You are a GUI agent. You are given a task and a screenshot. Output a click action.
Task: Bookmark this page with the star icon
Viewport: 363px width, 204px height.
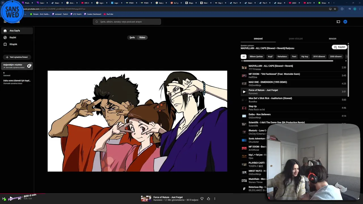(335, 9)
